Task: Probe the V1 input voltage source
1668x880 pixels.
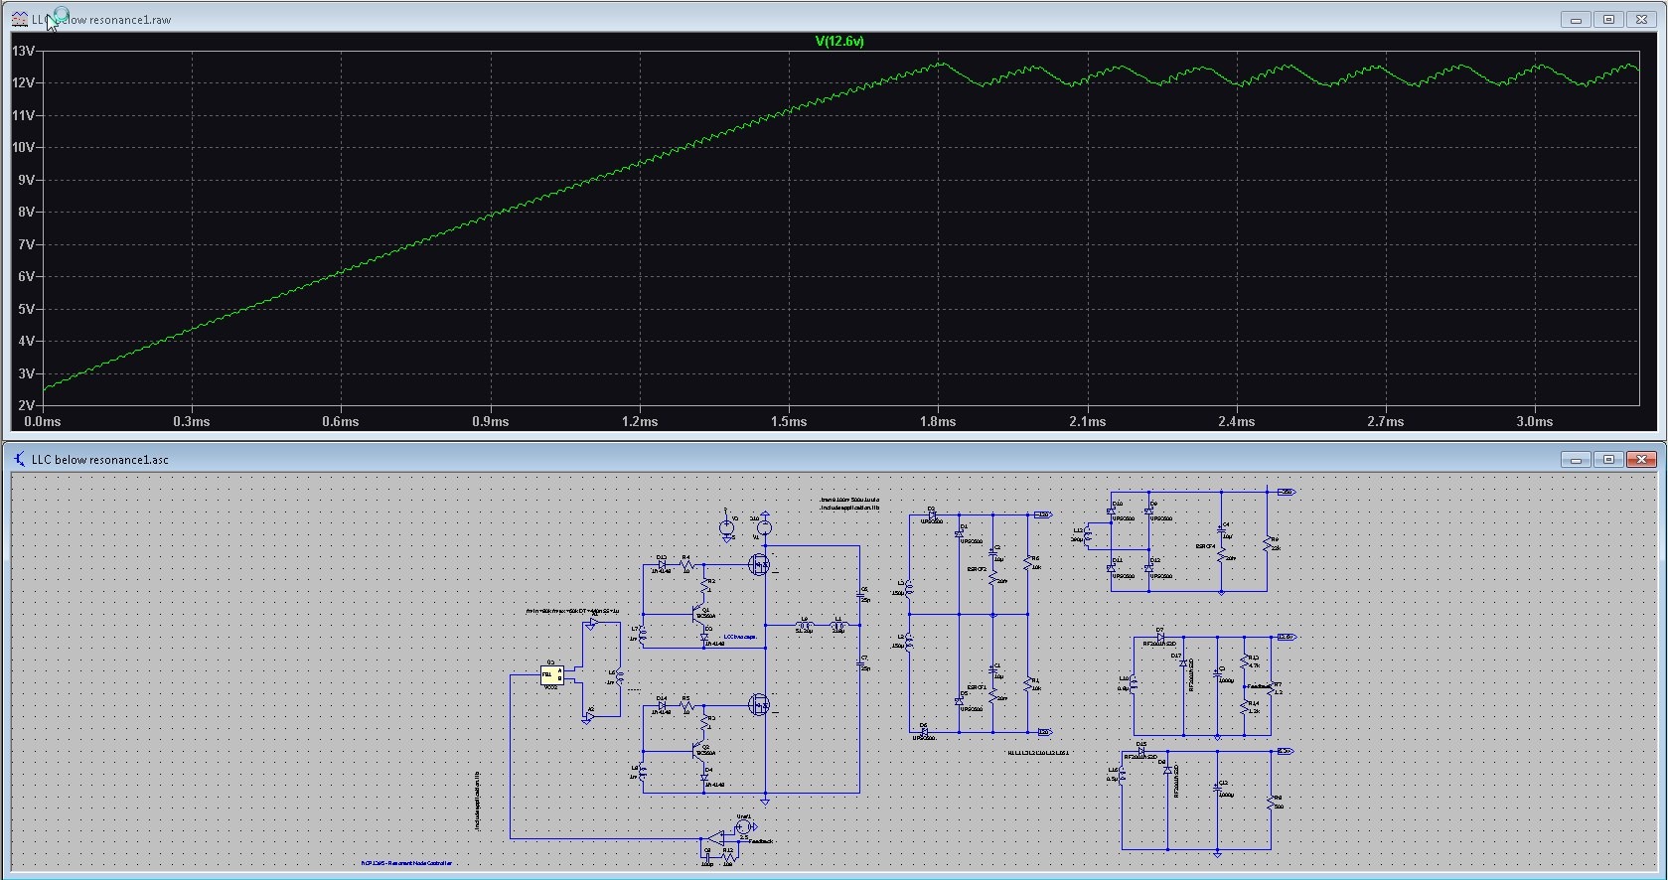Action: (764, 526)
